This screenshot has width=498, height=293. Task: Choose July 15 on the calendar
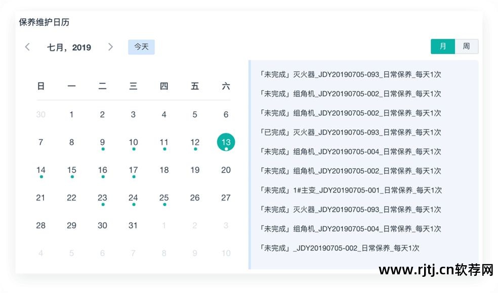(71, 170)
